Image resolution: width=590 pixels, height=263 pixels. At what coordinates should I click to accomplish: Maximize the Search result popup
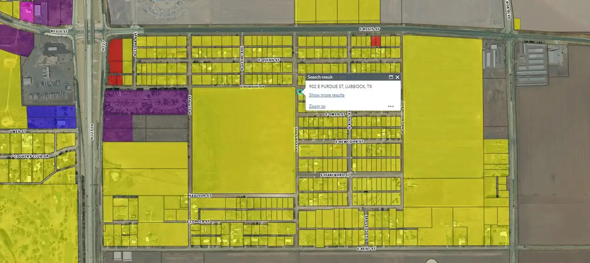coord(391,77)
